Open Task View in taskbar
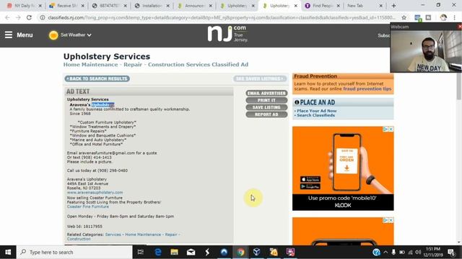Image resolution: width=462 pixels, height=259 pixels. pos(141,252)
